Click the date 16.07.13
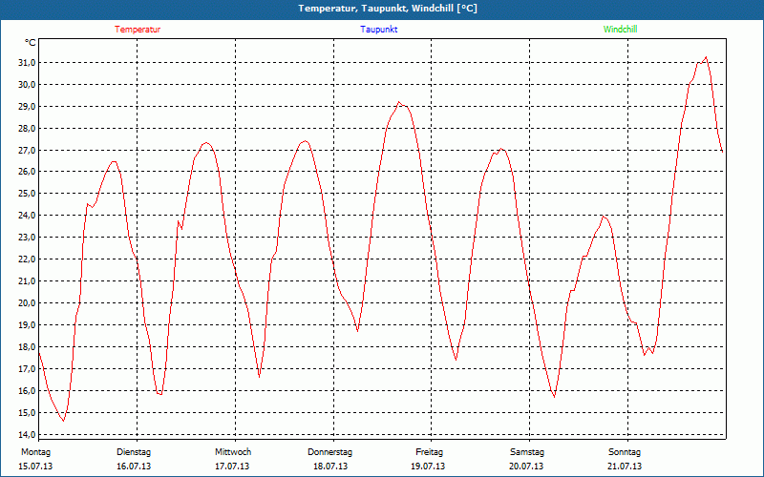 click(x=134, y=467)
